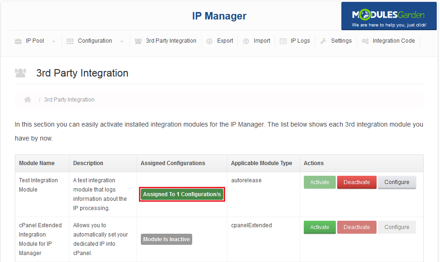
Task: Expand the IP Pool dropdown arrow
Action: coord(54,41)
